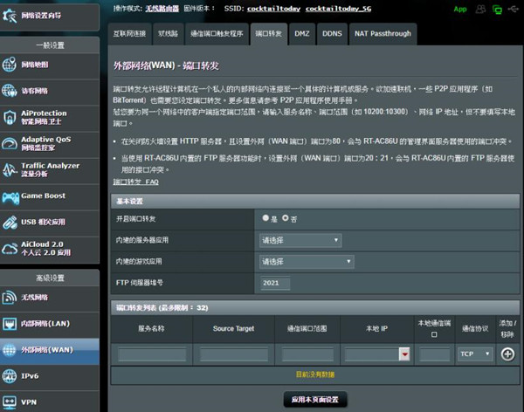Click the service name input field
The width and height of the screenshot is (524, 412).
(x=152, y=354)
